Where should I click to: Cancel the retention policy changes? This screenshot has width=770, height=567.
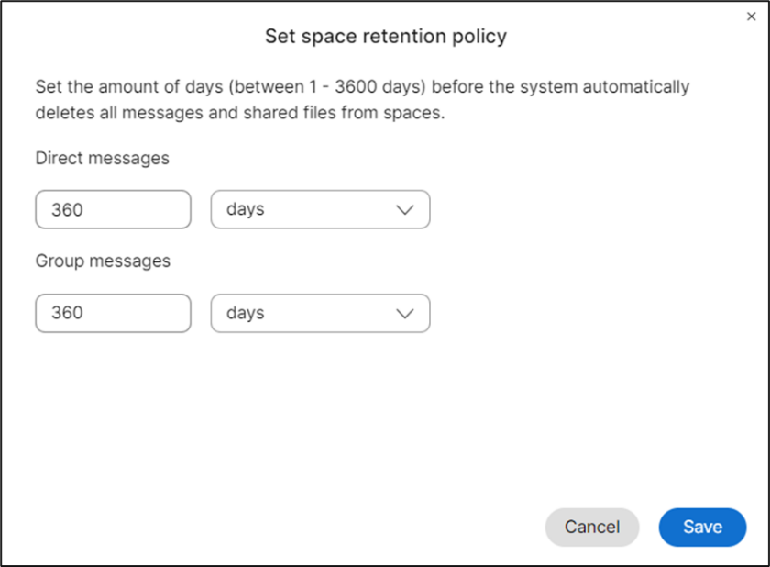tap(591, 527)
